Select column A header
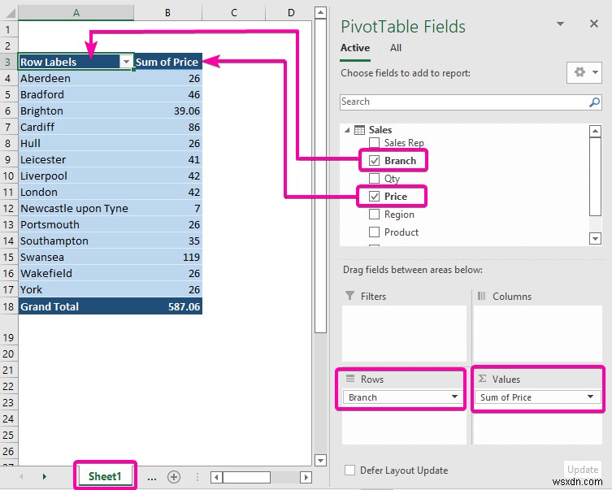612x490 pixels. [76, 13]
